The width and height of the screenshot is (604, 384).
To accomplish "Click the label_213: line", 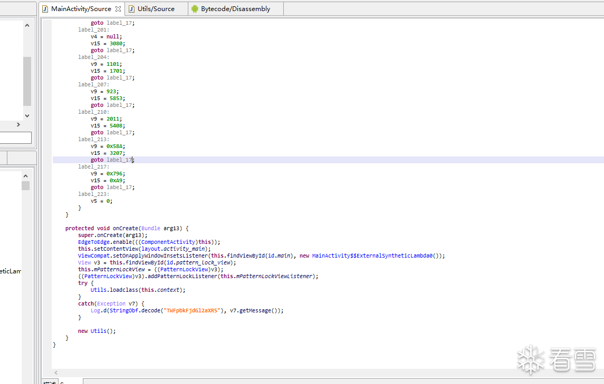I will click(93, 139).
